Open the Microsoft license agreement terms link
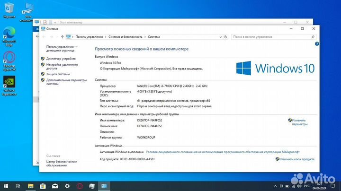Image resolution: width=341 pixels, height=191 pixels. pos(223,152)
